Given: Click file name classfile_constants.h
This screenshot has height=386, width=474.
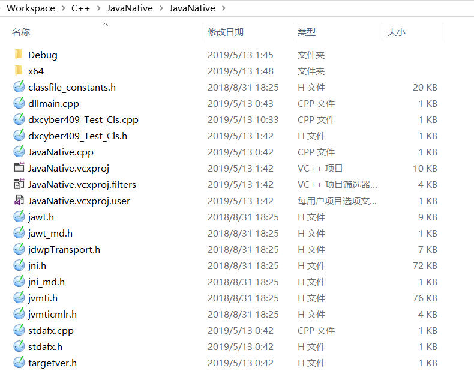Looking at the screenshot, I should 72,88.
